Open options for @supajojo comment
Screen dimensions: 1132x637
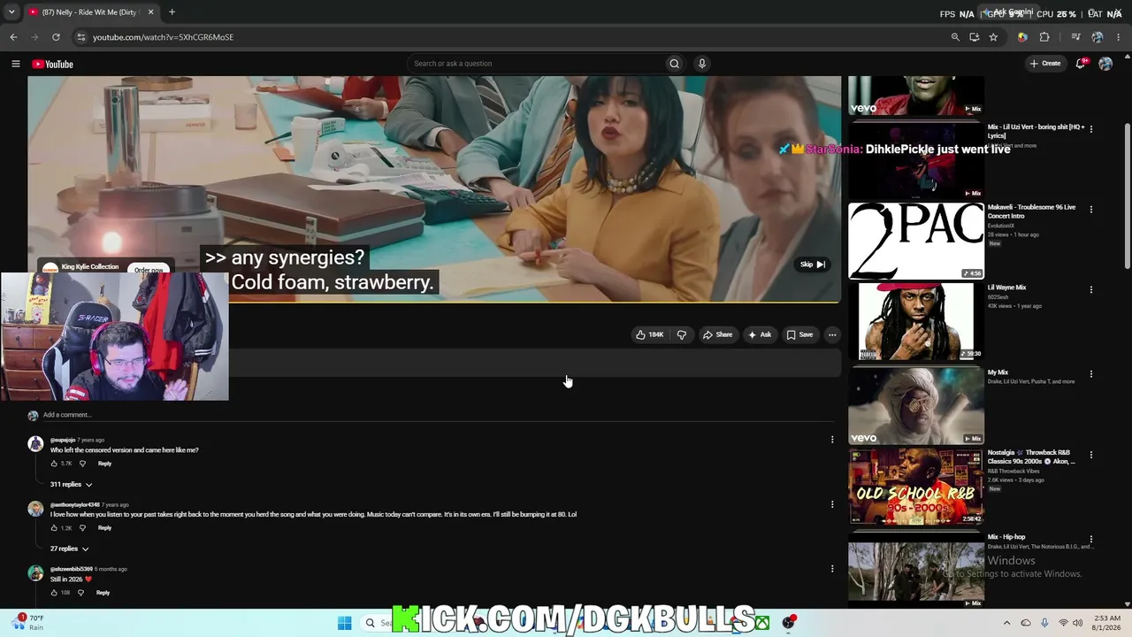pyautogui.click(x=832, y=440)
